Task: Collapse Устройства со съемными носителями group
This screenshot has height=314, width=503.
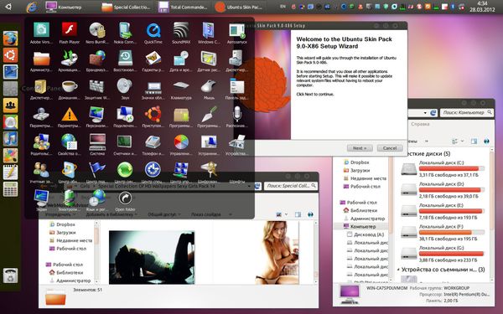Action: click(398, 270)
